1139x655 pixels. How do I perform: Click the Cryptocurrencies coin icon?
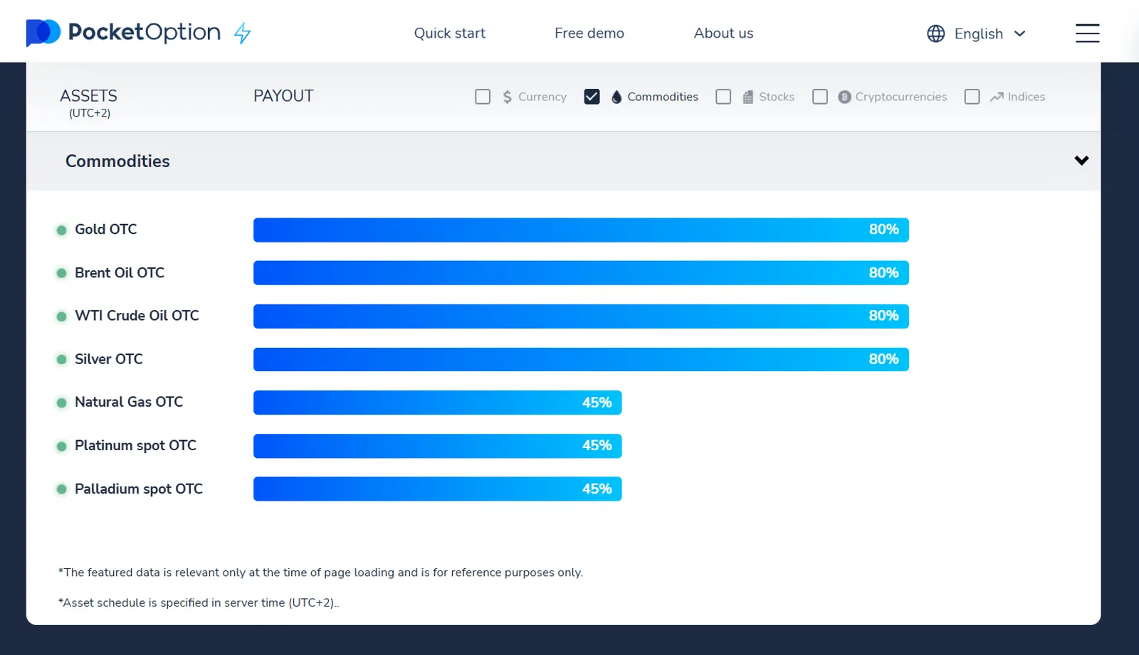tap(844, 97)
